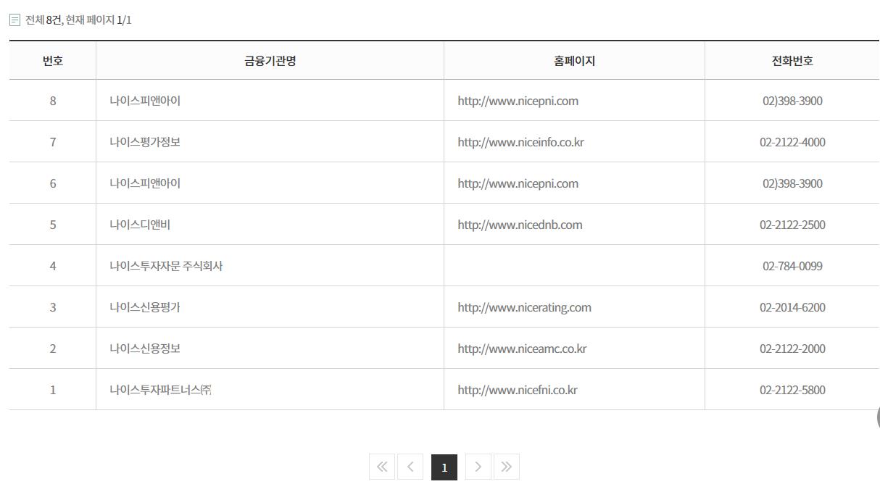Screen dimensions: 880x492
Task: Click the phone number 02-2122-4000
Action: (792, 142)
